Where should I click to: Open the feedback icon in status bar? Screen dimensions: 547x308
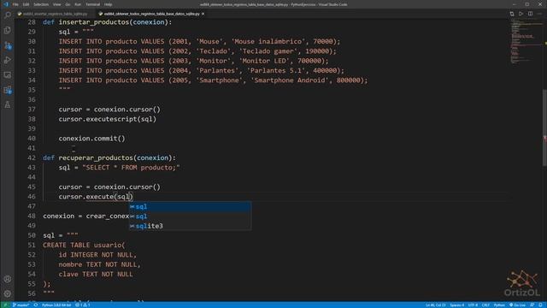tap(532, 305)
